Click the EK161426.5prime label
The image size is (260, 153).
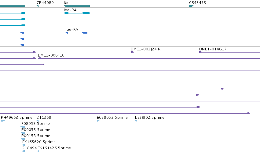54,148
